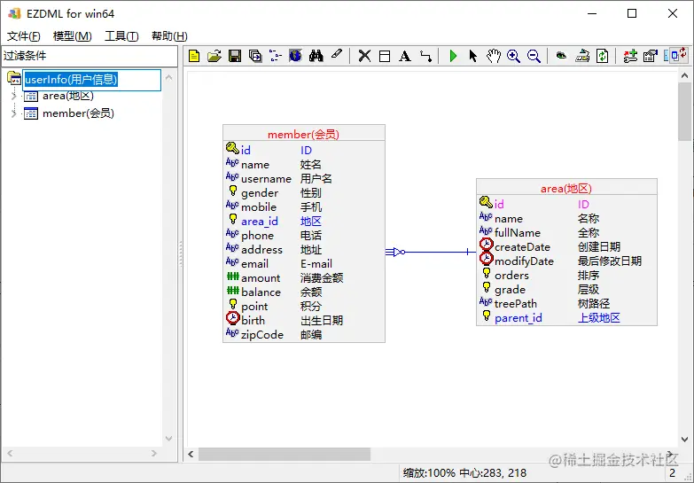Click the new file toolbar icon
The height and width of the screenshot is (483, 694).
tap(194, 56)
